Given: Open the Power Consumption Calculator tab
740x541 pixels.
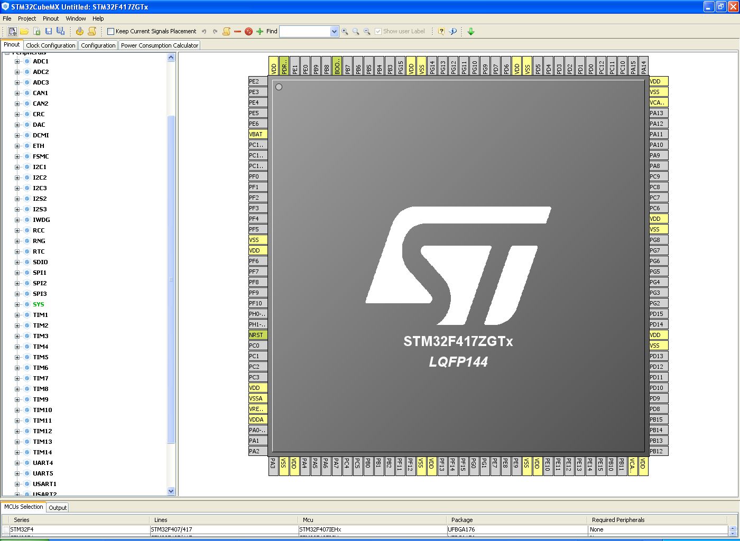Looking at the screenshot, I should 160,45.
